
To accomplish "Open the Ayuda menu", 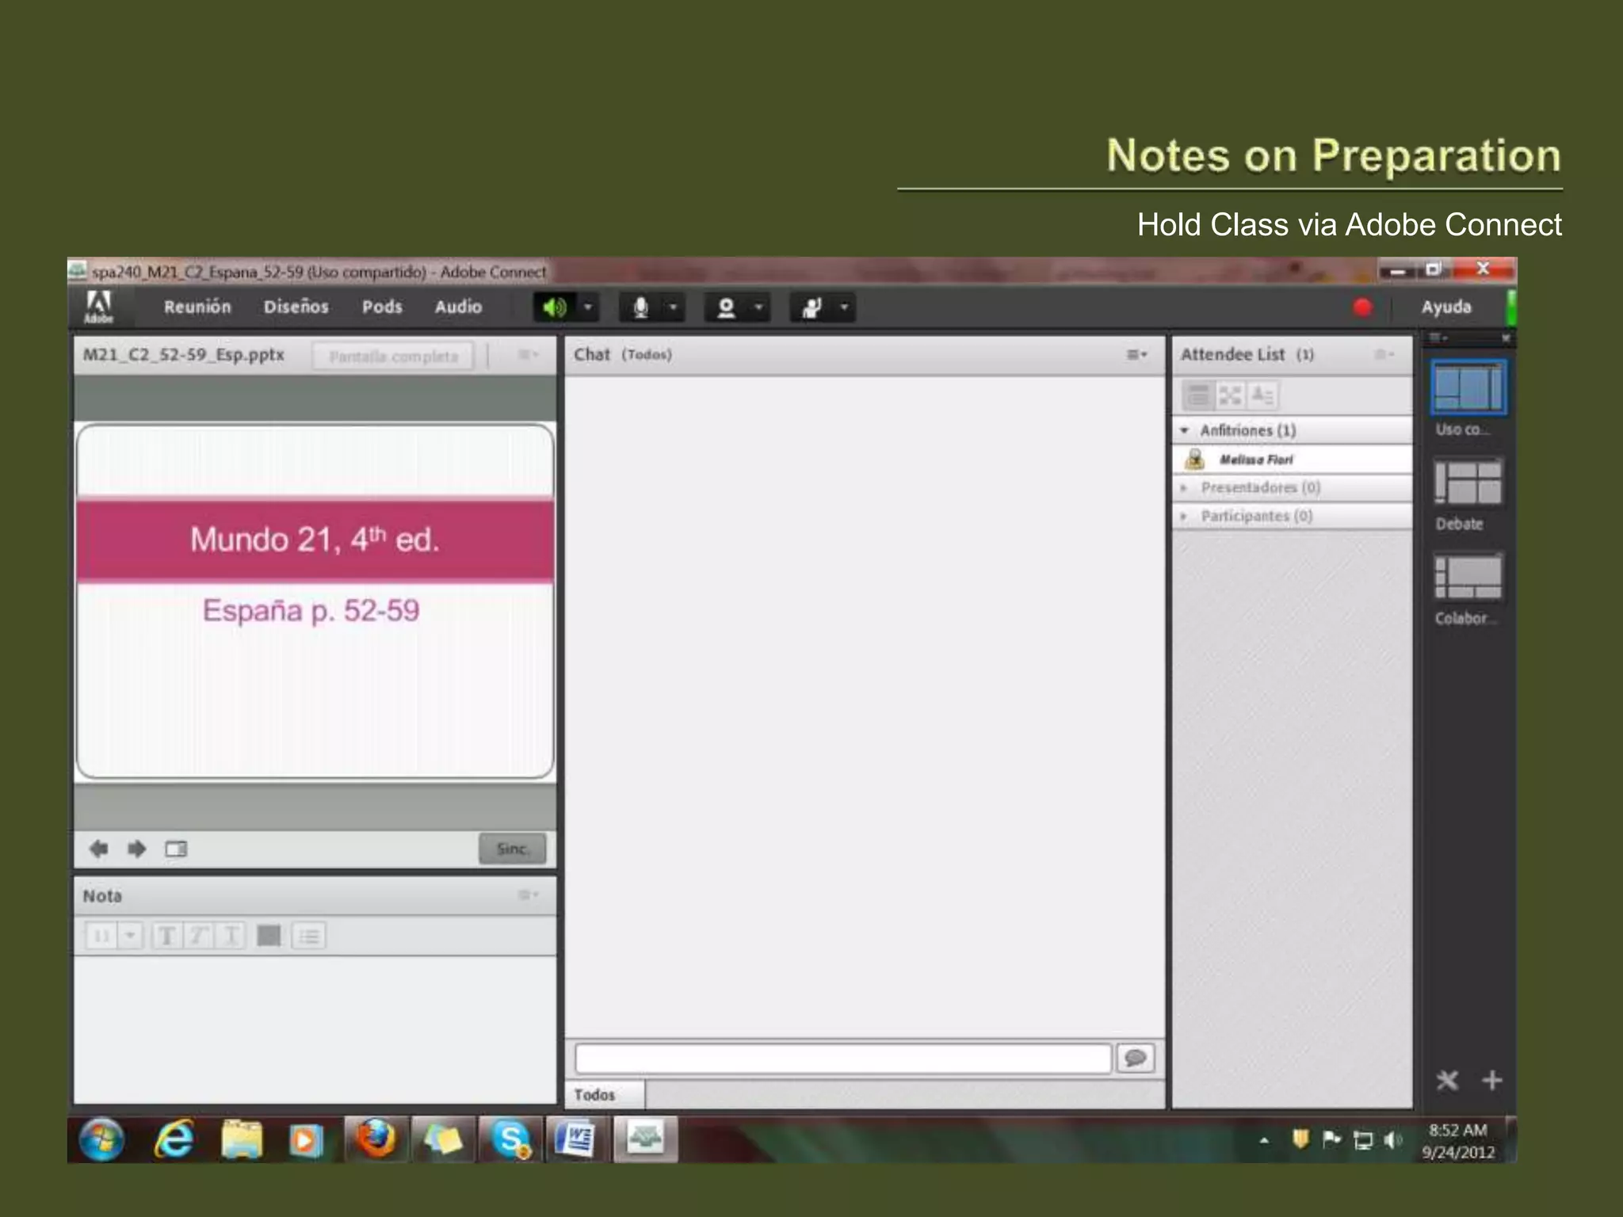I will point(1446,307).
